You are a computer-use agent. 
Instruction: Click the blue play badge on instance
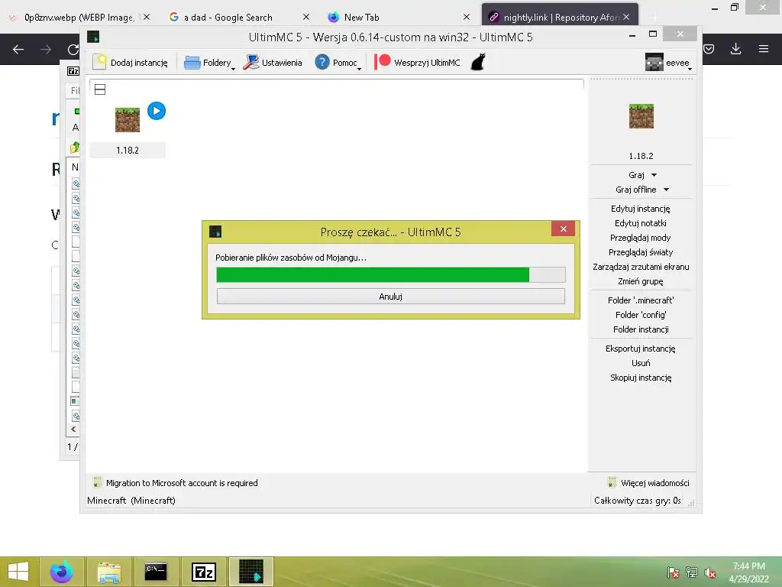(157, 111)
